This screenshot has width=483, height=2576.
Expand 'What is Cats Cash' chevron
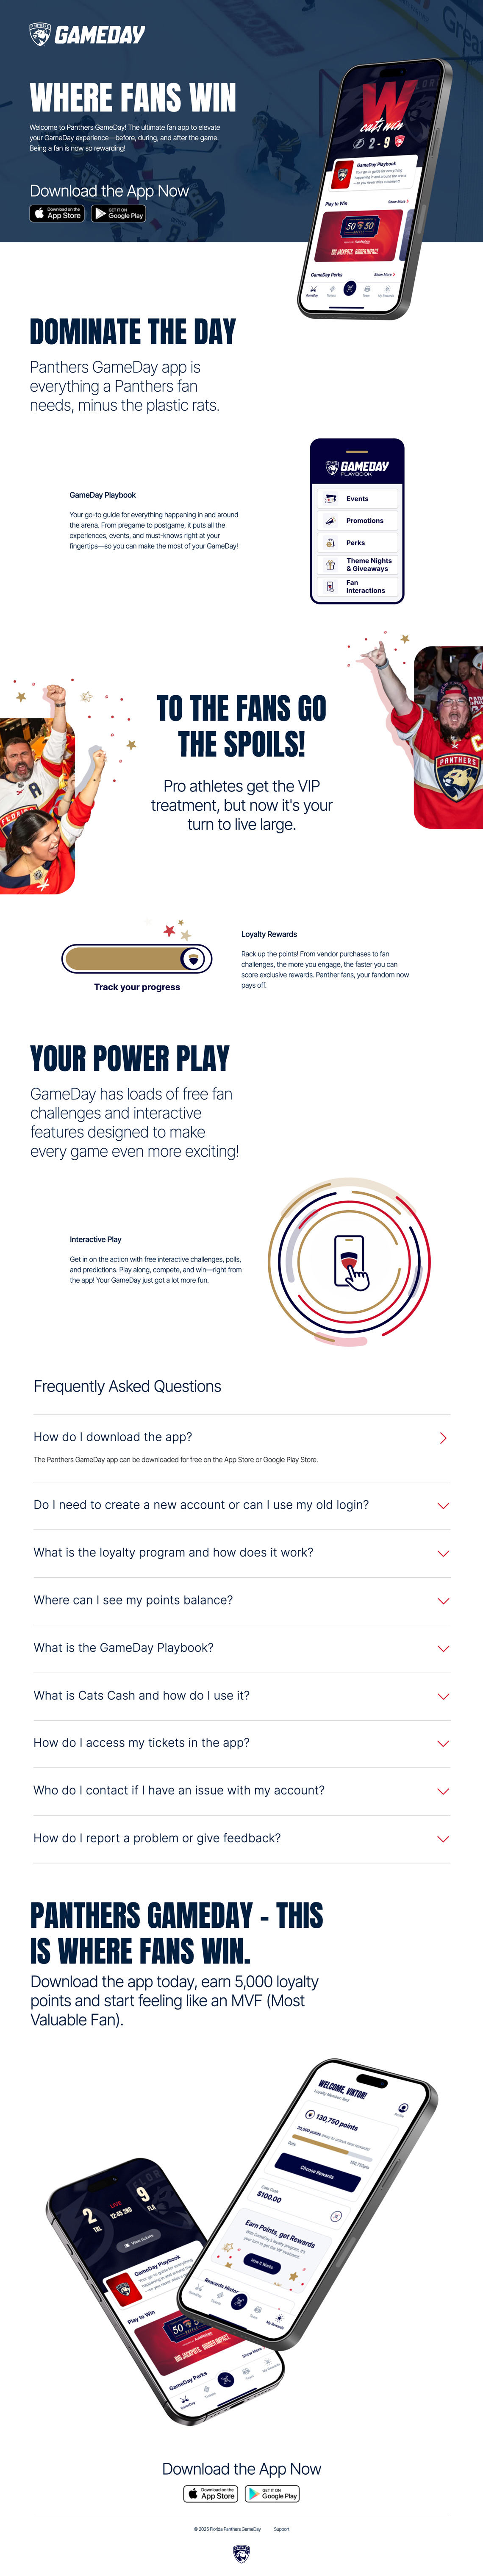click(x=442, y=1696)
